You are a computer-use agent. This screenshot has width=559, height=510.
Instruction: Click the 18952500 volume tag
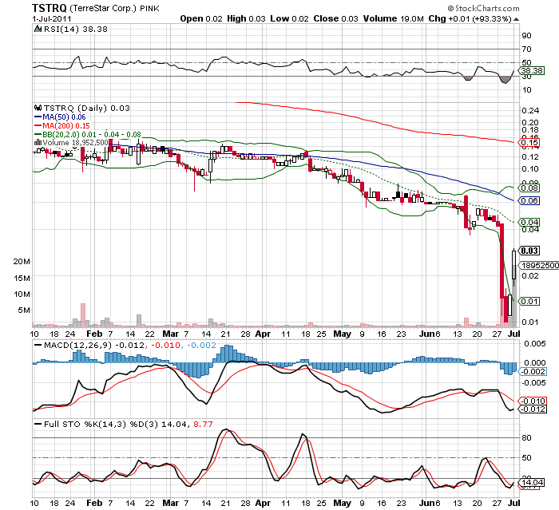539,265
